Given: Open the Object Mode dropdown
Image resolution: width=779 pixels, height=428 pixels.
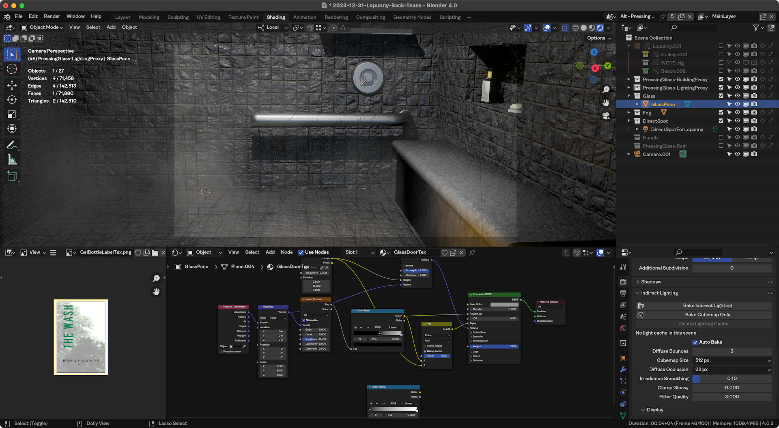Looking at the screenshot, I should [42, 27].
